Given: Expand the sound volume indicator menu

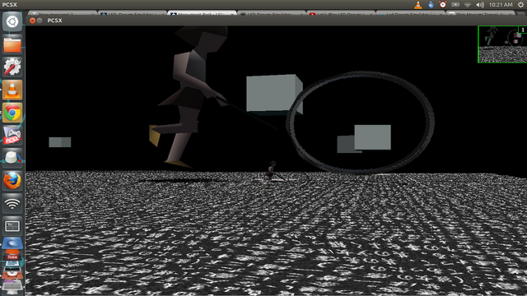Looking at the screenshot, I should click(480, 5).
